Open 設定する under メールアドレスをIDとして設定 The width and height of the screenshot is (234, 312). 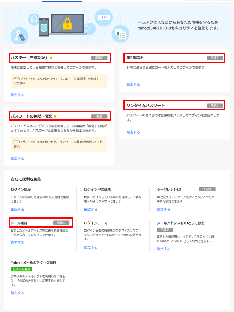(163, 249)
